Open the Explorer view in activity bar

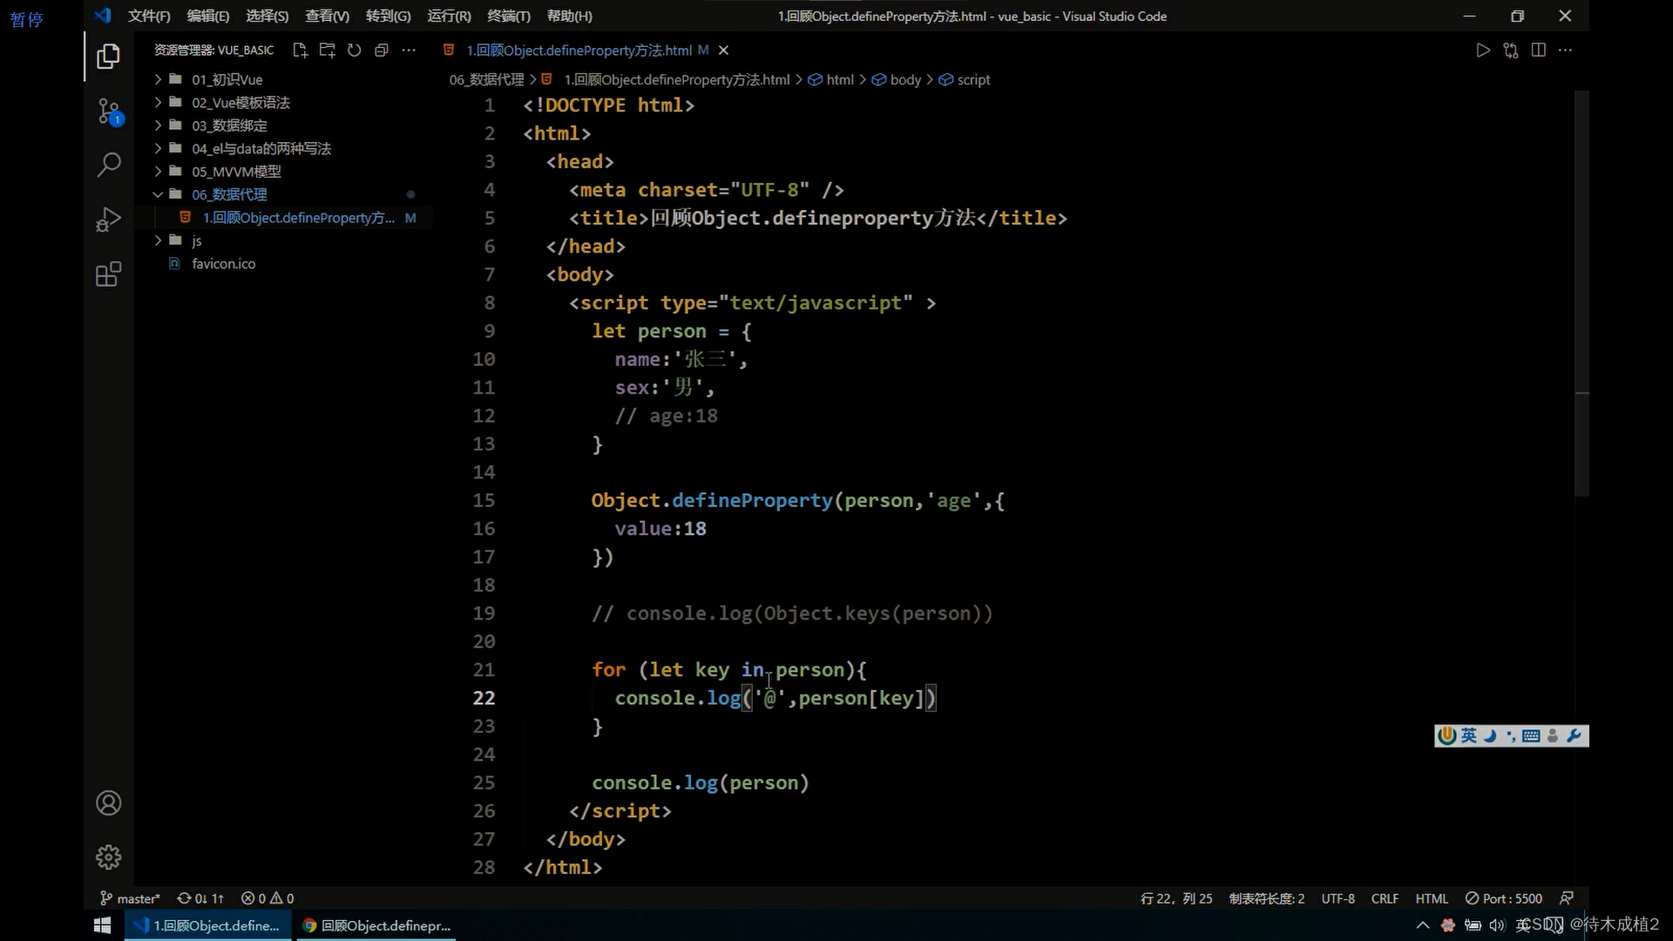[x=108, y=57]
